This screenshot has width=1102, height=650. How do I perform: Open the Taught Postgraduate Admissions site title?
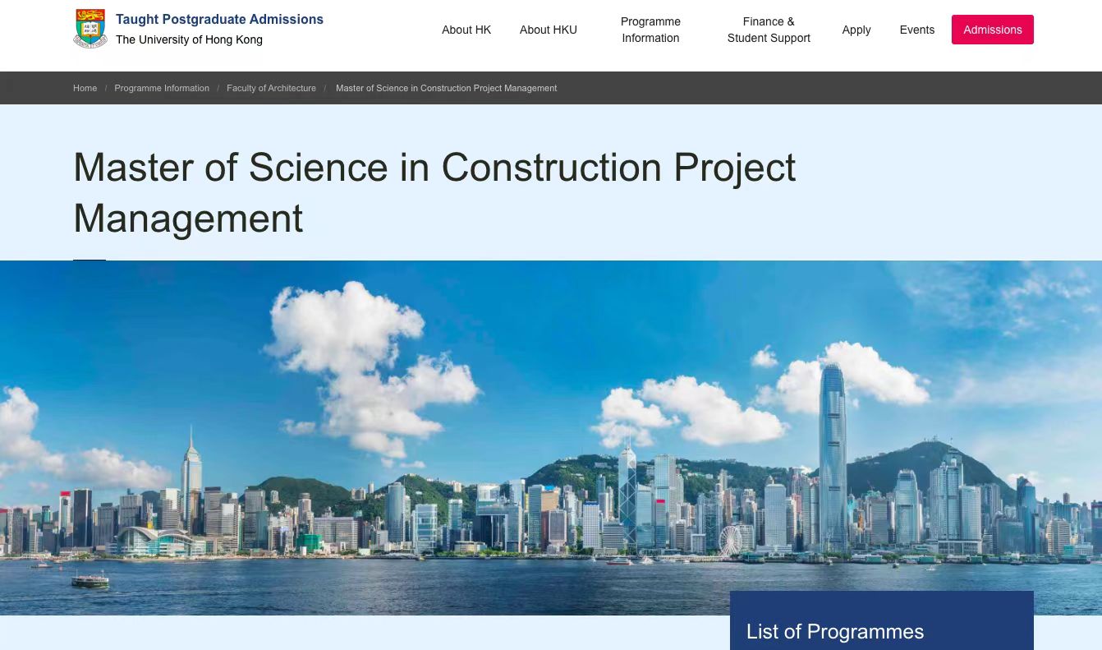[219, 19]
